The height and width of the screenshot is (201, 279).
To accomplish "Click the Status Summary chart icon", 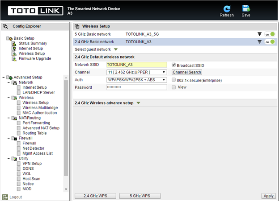I will pos(14,44).
